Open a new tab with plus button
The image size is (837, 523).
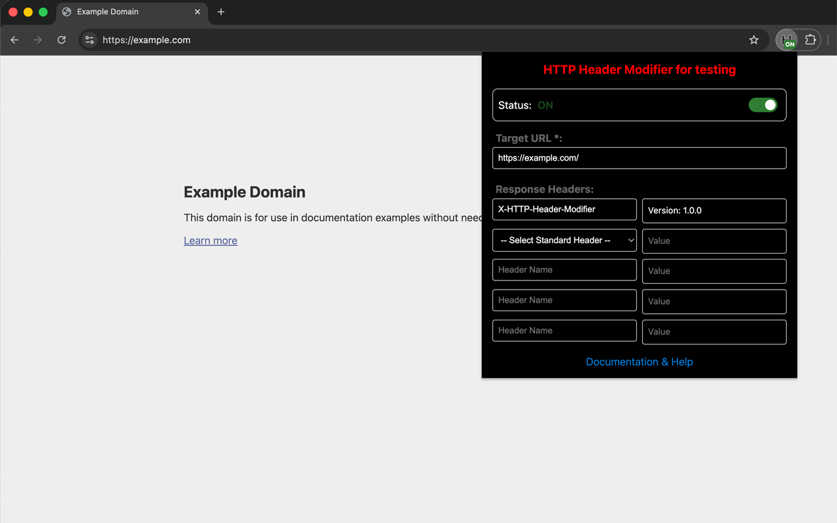[221, 12]
